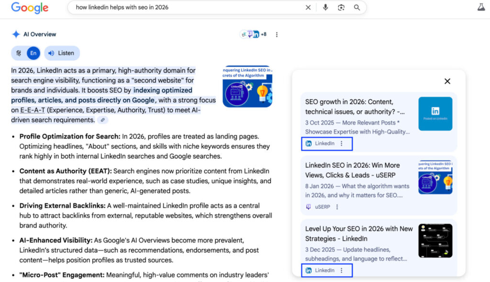The image size is (490, 282).
Task: Open Google Lens from the search bar
Action: click(x=341, y=8)
